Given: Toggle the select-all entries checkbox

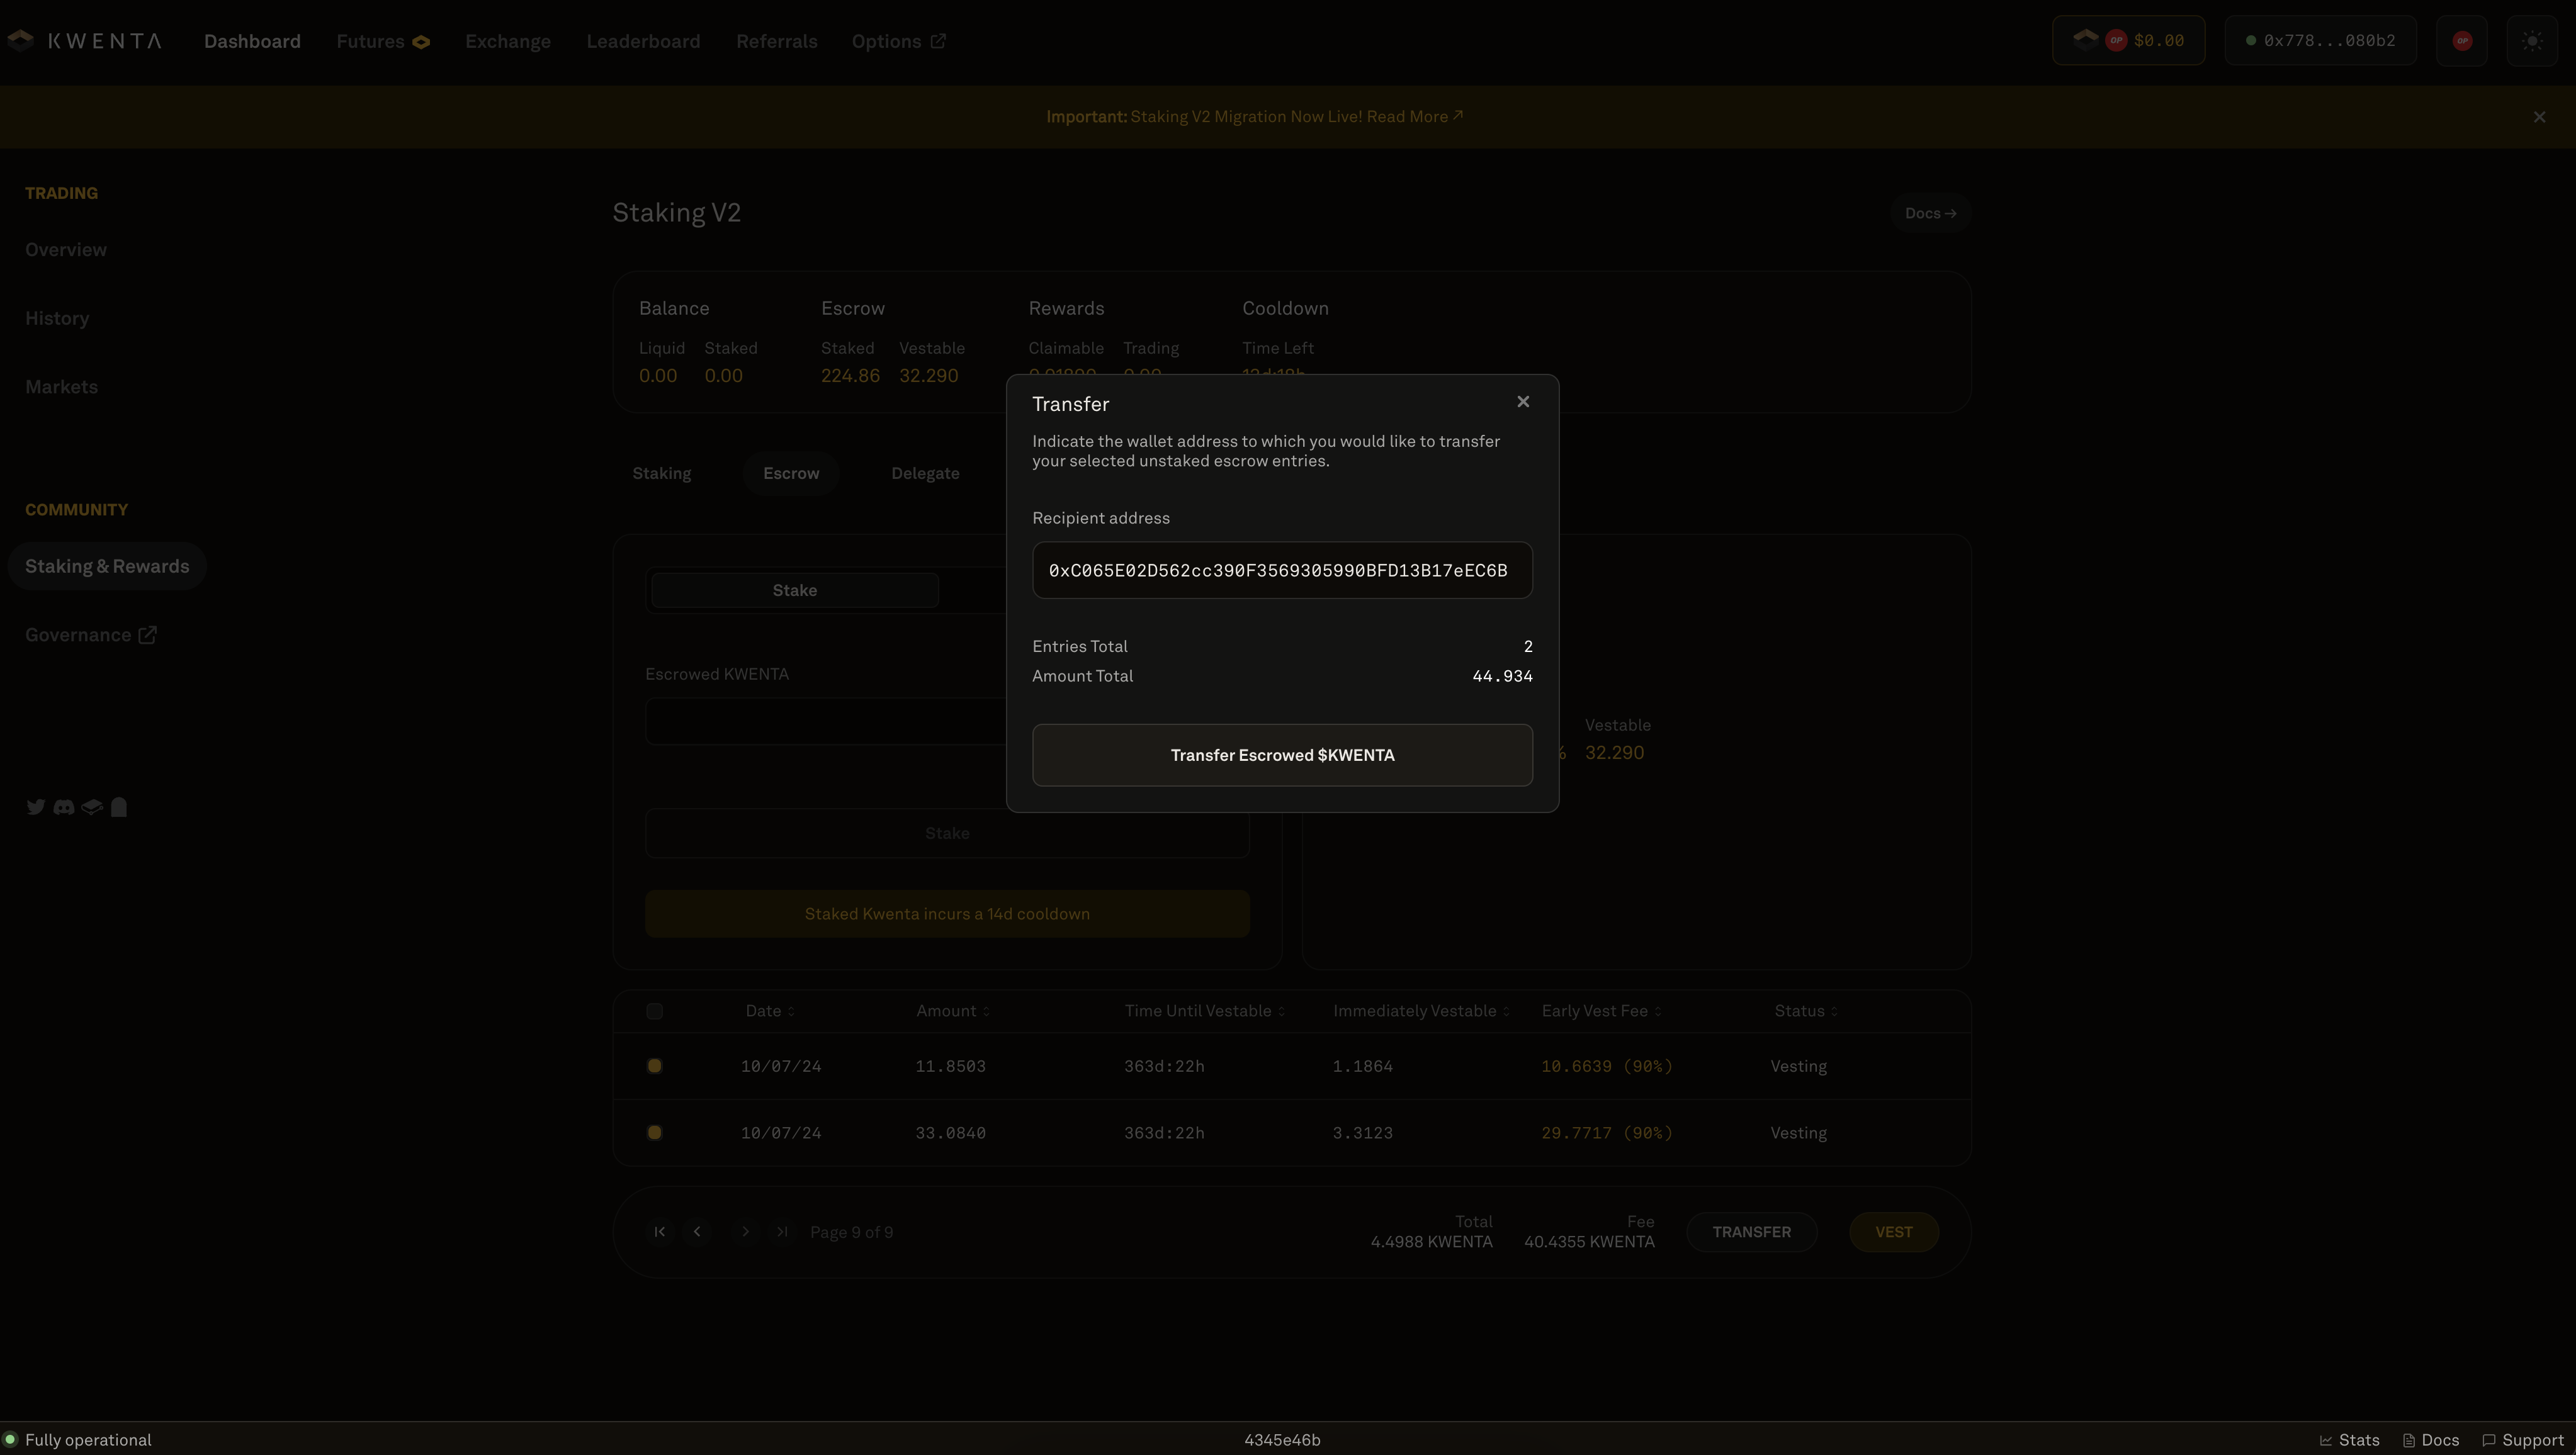Looking at the screenshot, I should coord(654,1011).
